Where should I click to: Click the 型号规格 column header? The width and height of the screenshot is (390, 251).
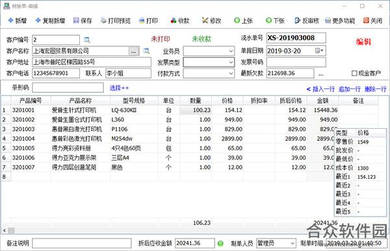(x=134, y=101)
